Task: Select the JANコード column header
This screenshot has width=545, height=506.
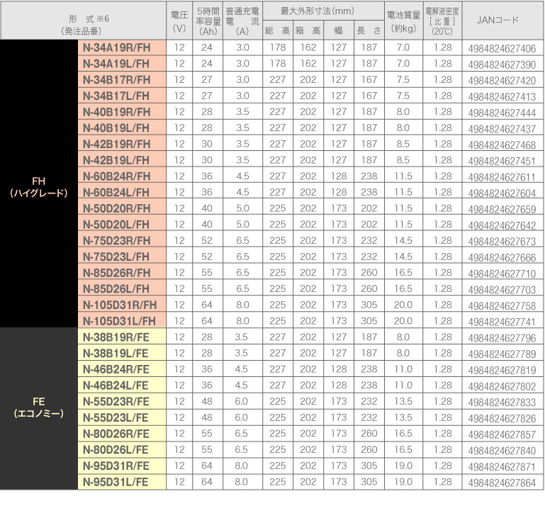Action: tap(502, 21)
